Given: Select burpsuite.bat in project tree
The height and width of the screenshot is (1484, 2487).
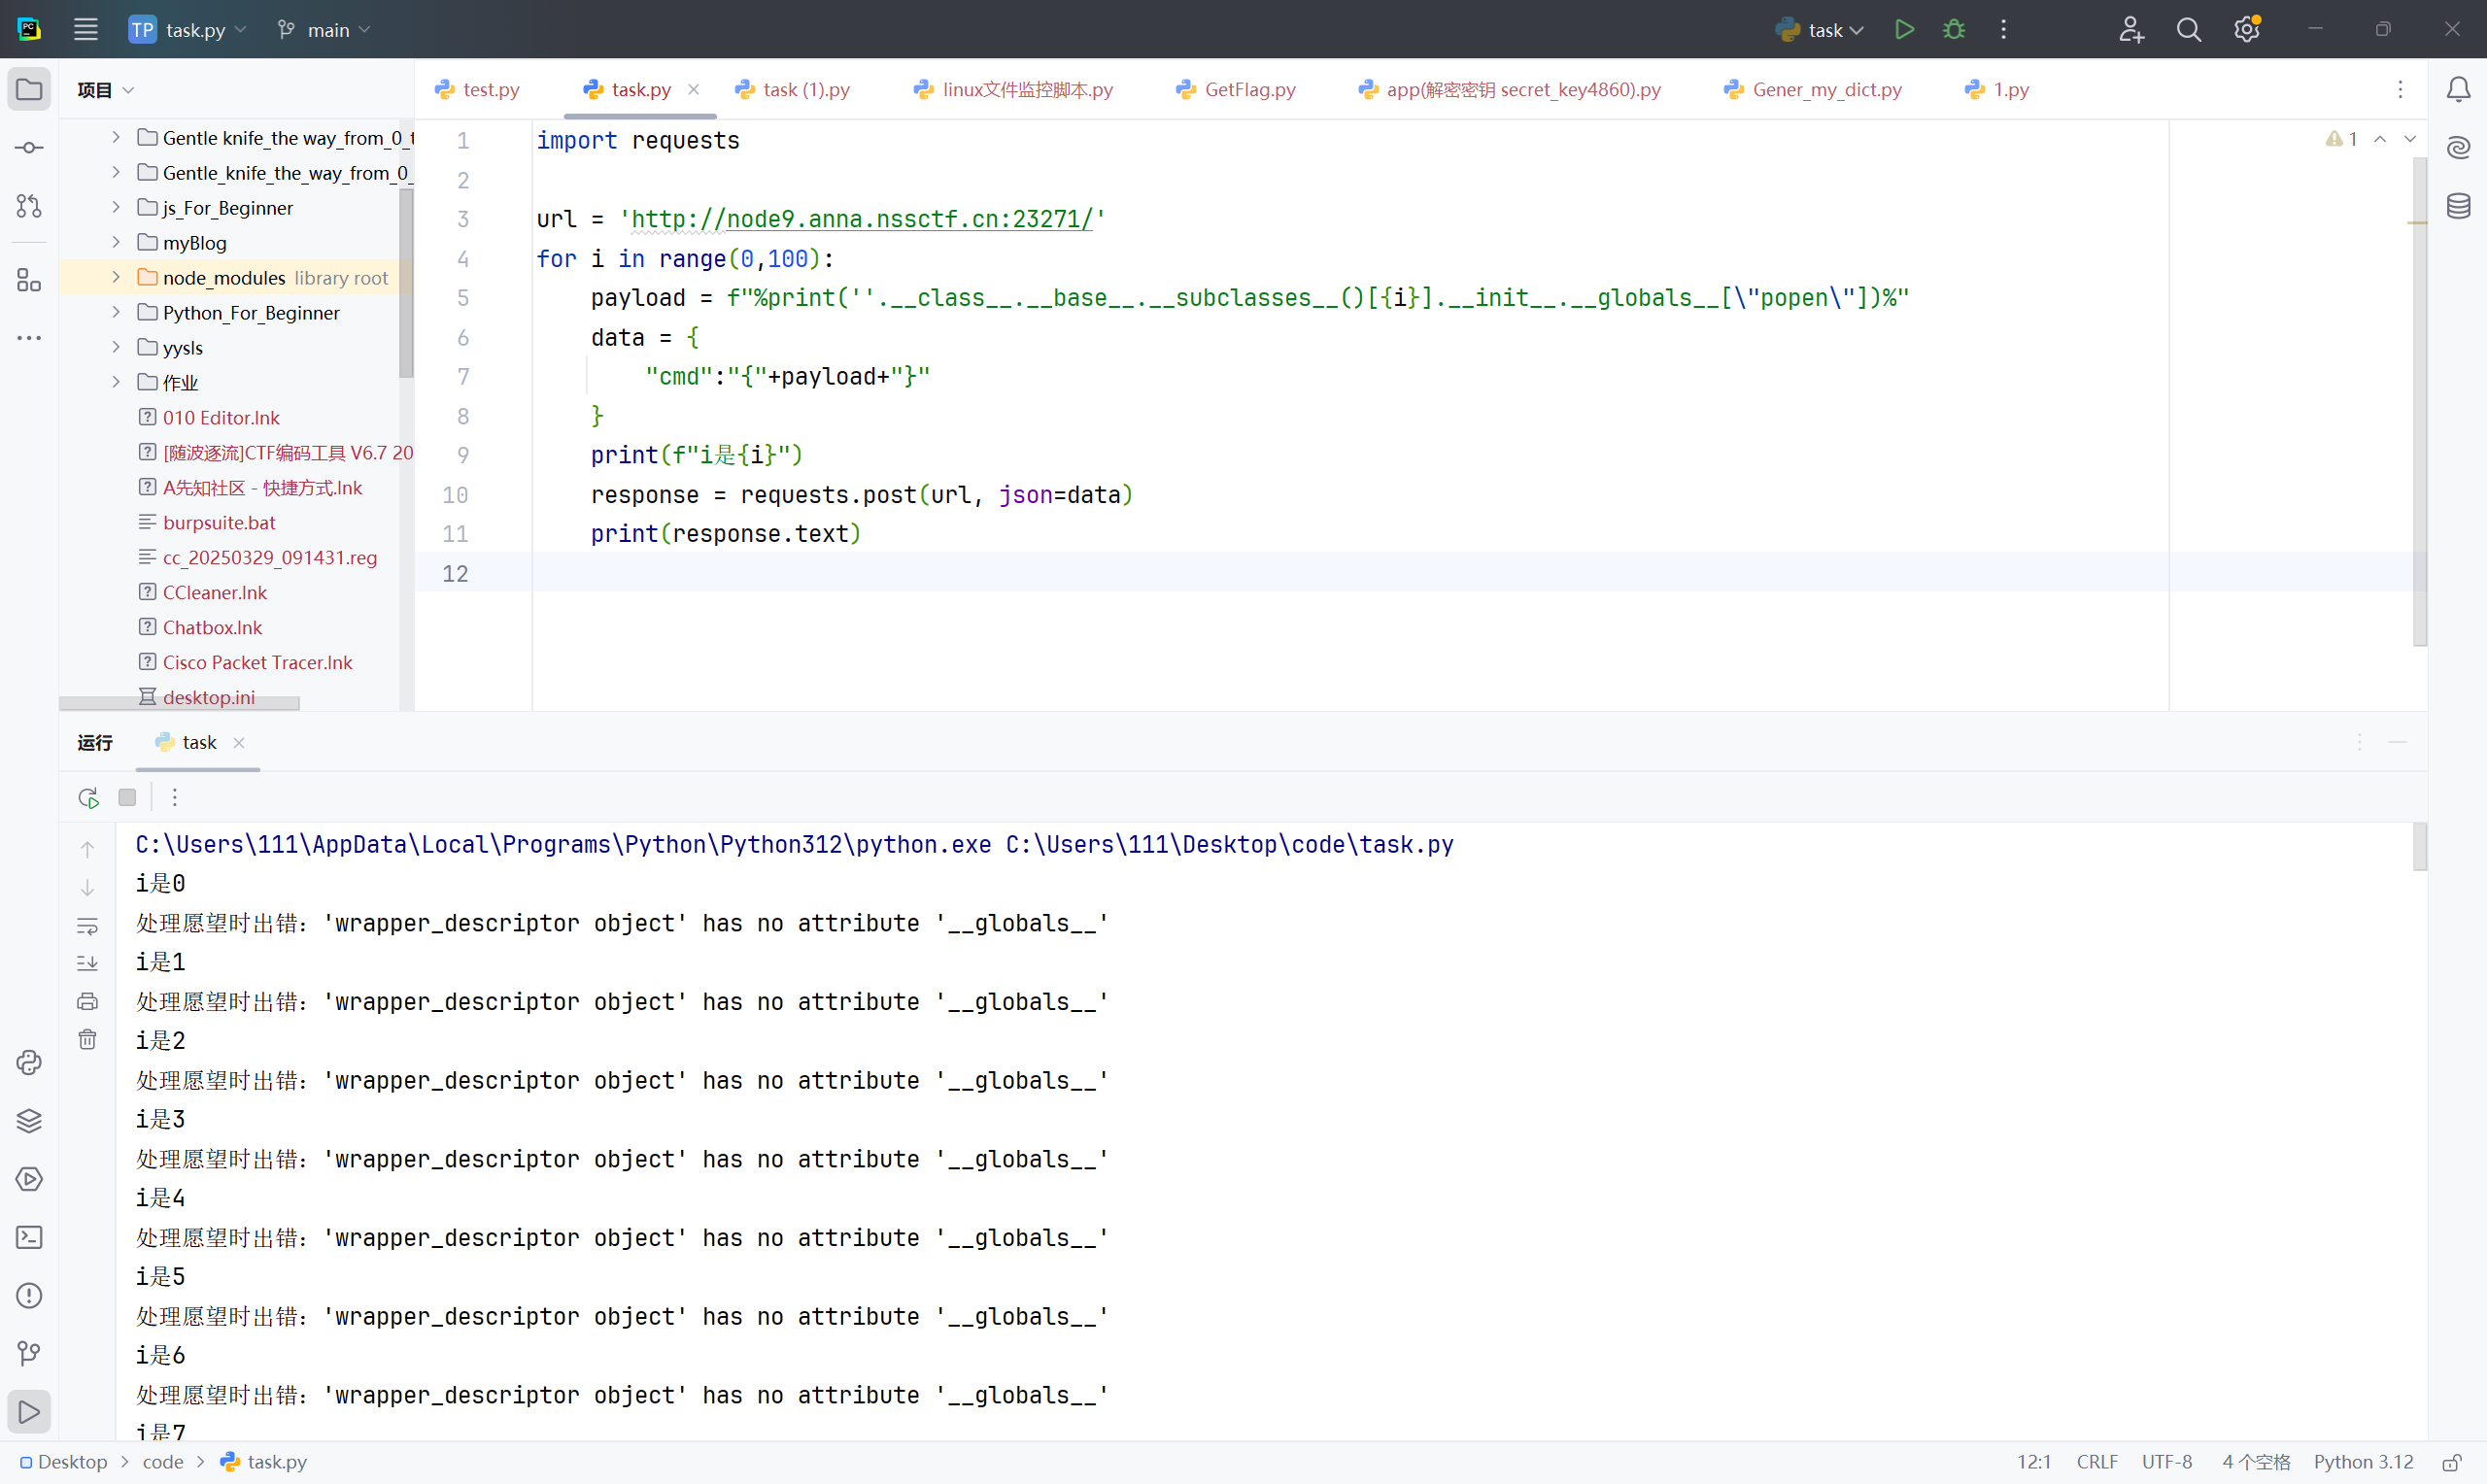Looking at the screenshot, I should (x=219, y=522).
